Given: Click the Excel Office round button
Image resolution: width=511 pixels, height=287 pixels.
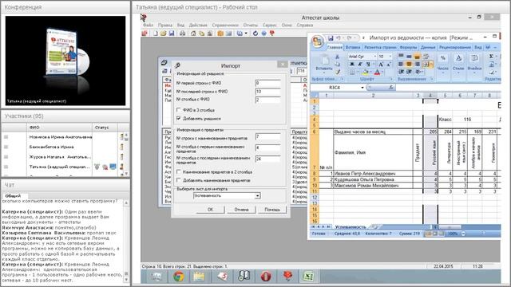Looking at the screenshot, I should point(318,41).
